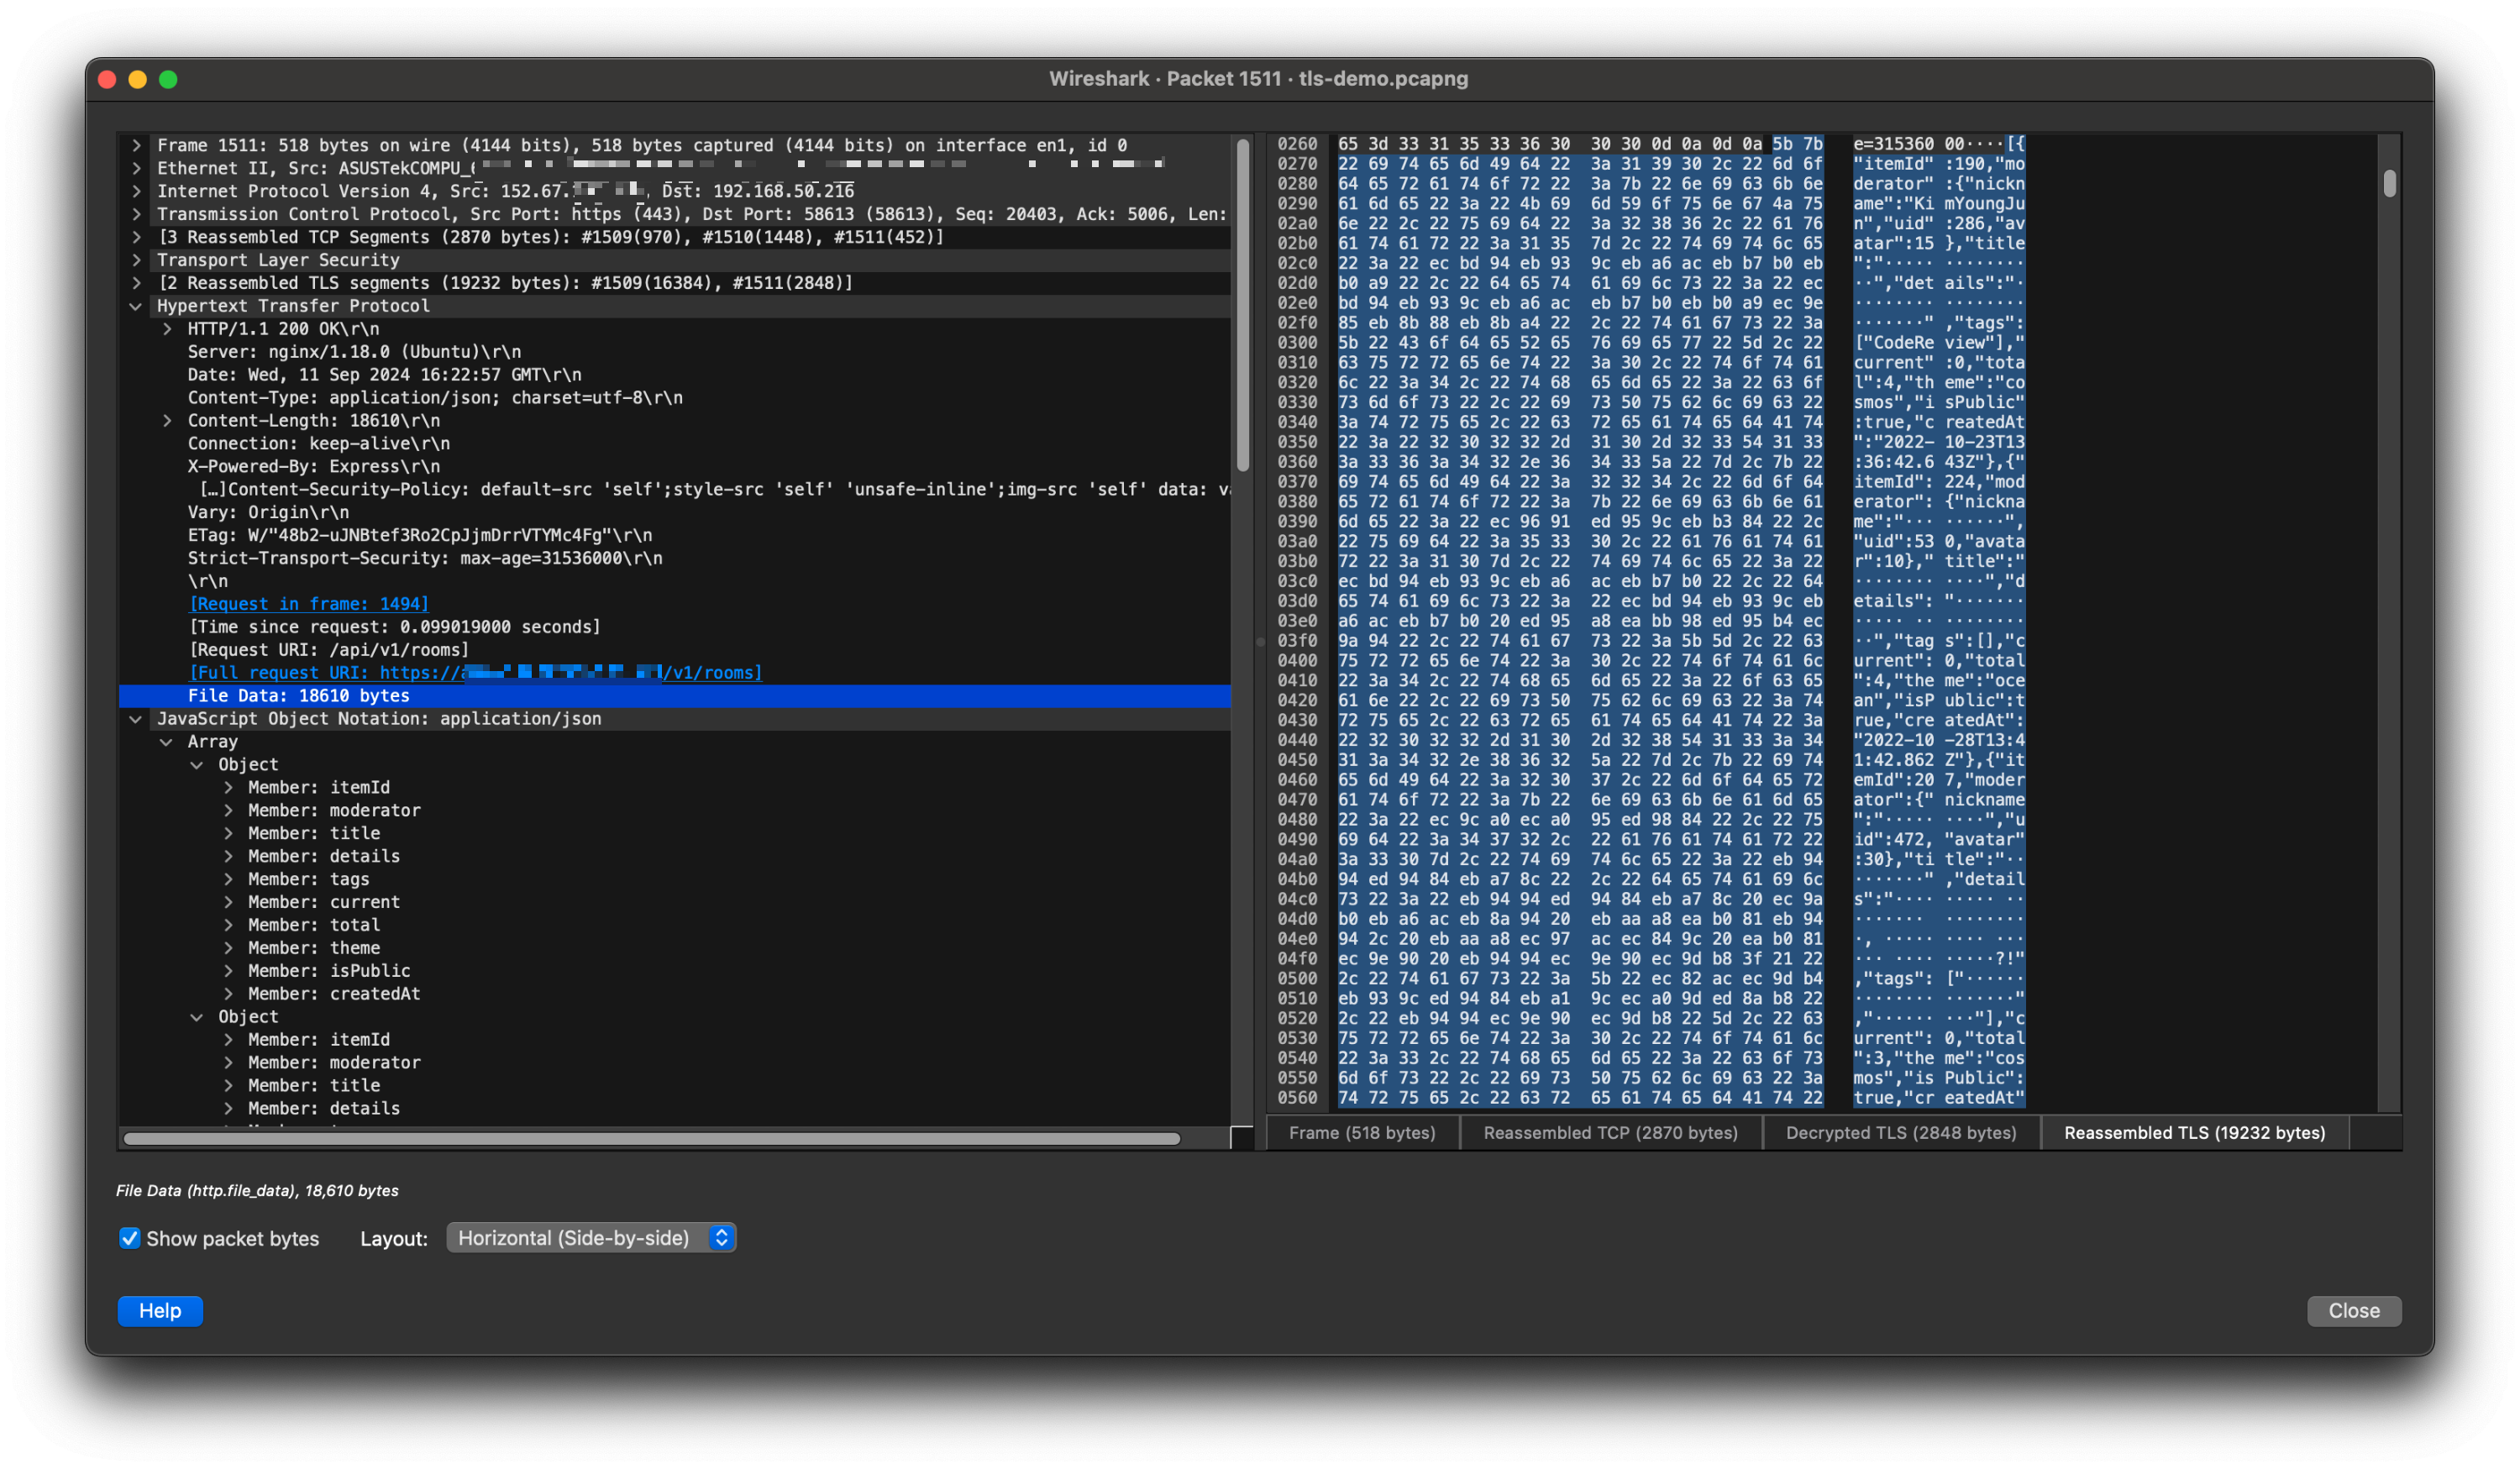Expand the Transport Layer Security section
The height and width of the screenshot is (1469, 2520).
[136, 260]
